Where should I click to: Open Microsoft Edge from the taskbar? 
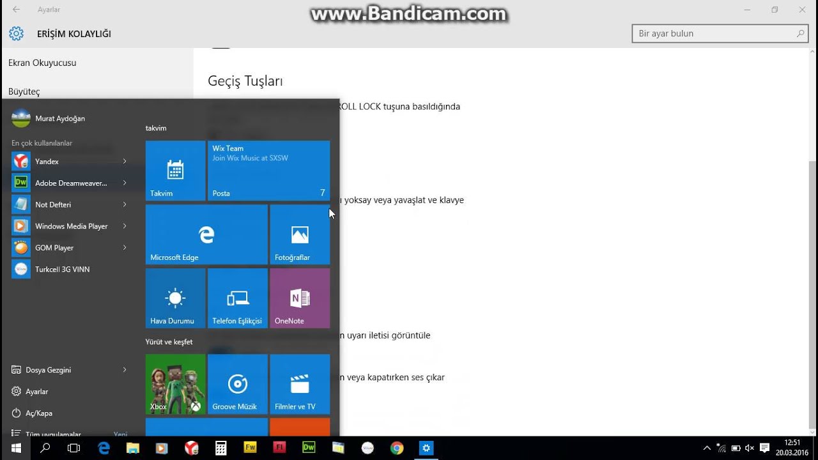click(104, 448)
